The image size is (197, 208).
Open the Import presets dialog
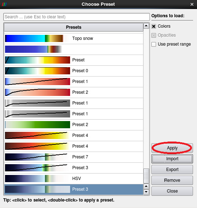click(172, 159)
